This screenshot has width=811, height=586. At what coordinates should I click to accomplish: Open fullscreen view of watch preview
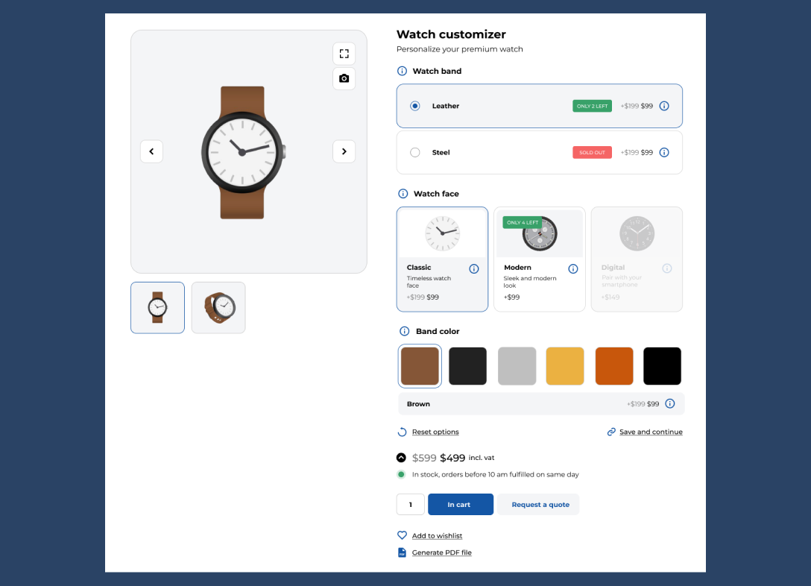coord(344,54)
